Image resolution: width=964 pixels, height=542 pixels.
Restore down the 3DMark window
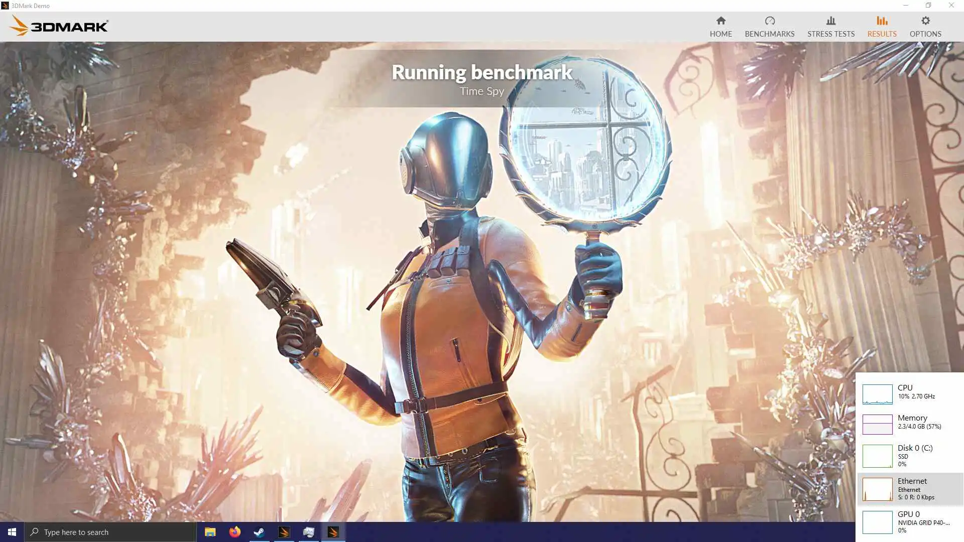(928, 6)
